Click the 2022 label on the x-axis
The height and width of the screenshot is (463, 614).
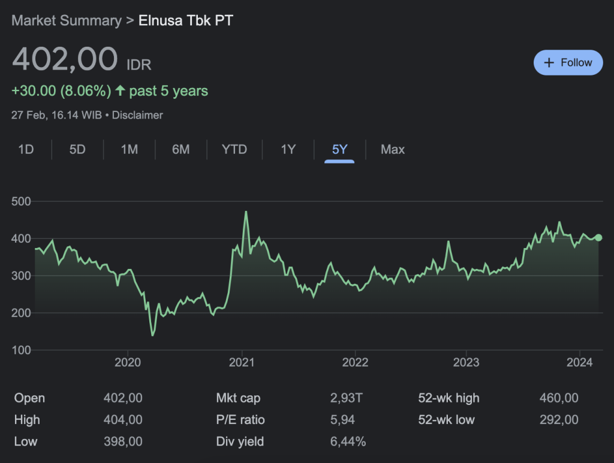point(355,362)
